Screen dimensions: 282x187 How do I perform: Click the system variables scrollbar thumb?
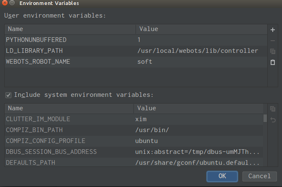click(x=265, y=118)
